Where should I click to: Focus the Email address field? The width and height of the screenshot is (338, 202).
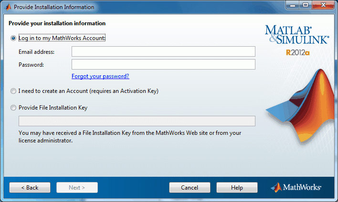163,51
